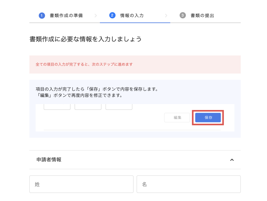This screenshot has width=267, height=201.
Task: Click the rightmost empty box in the sample image
Action: [x=119, y=107]
